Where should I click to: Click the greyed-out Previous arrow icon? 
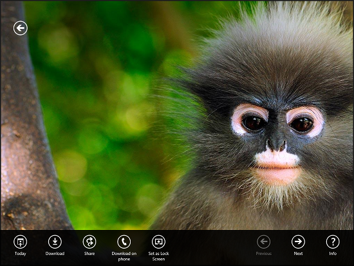point(263,242)
